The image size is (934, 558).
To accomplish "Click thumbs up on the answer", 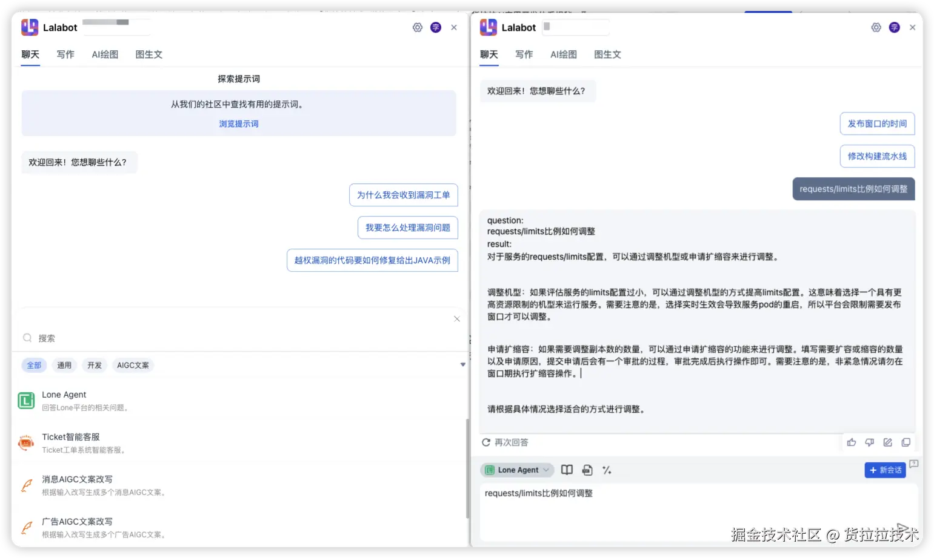I will pos(852,442).
